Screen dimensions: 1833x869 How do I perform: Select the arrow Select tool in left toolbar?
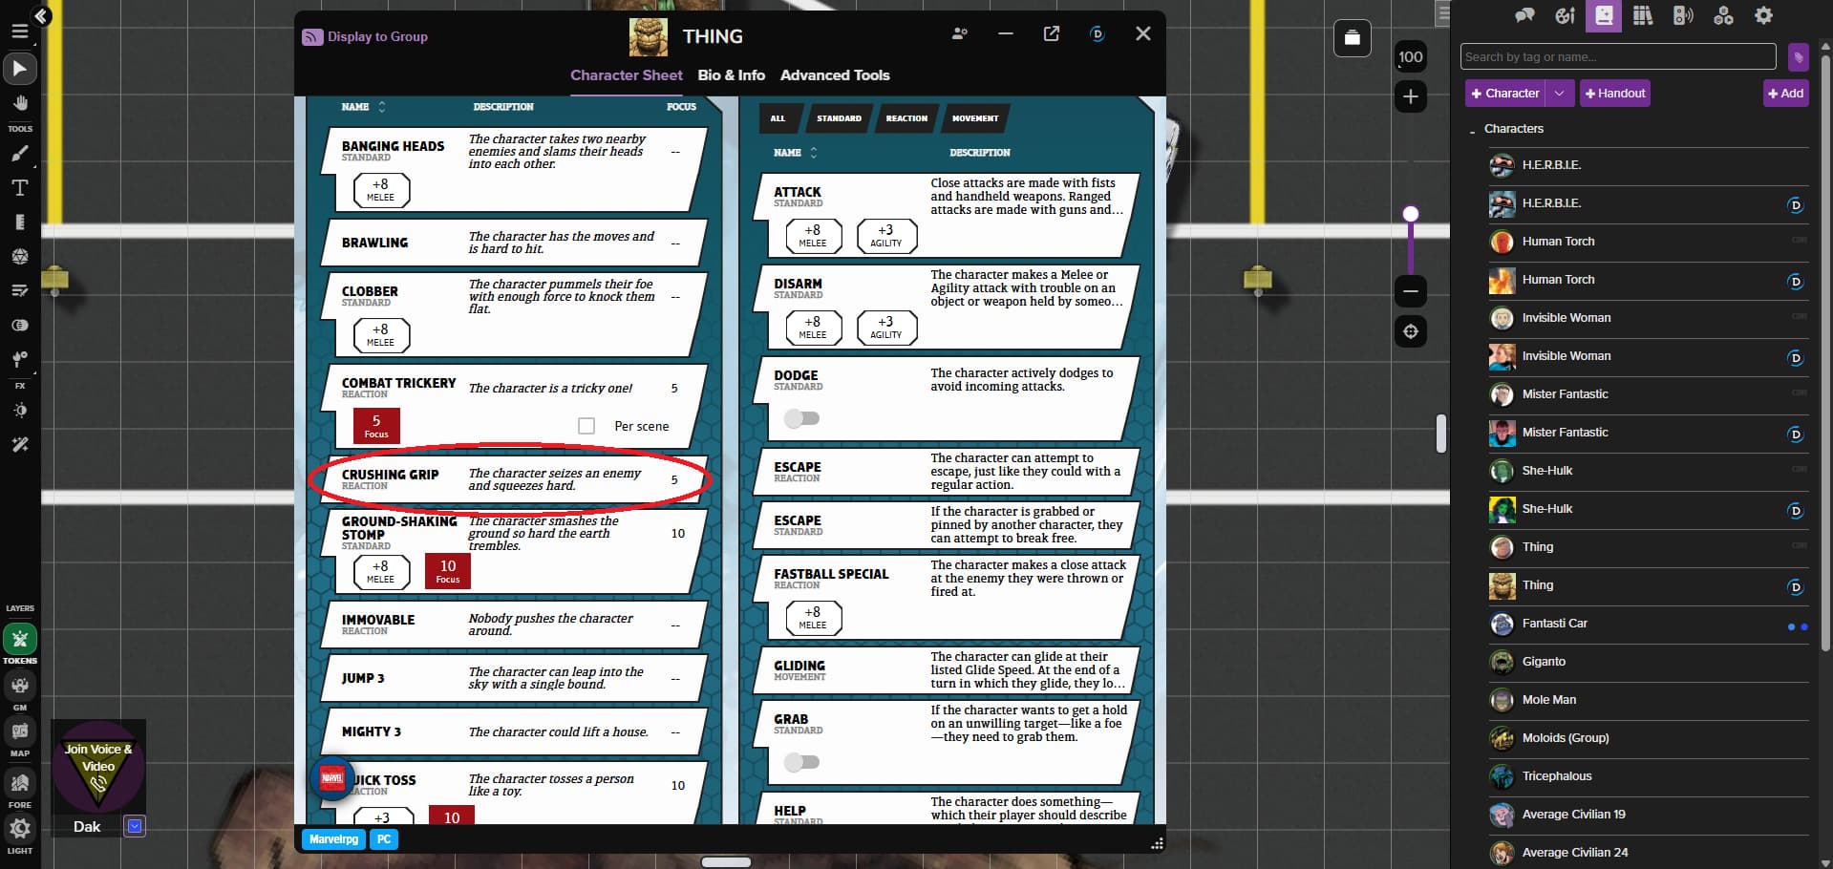coord(19,69)
